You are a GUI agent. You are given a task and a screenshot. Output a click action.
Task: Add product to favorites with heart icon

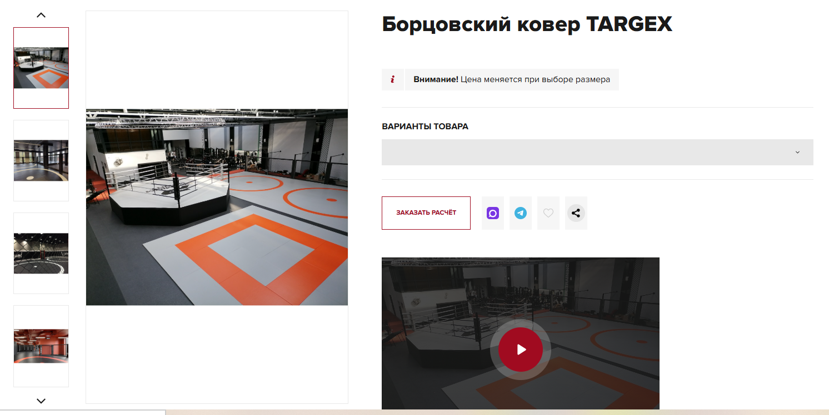tap(548, 213)
